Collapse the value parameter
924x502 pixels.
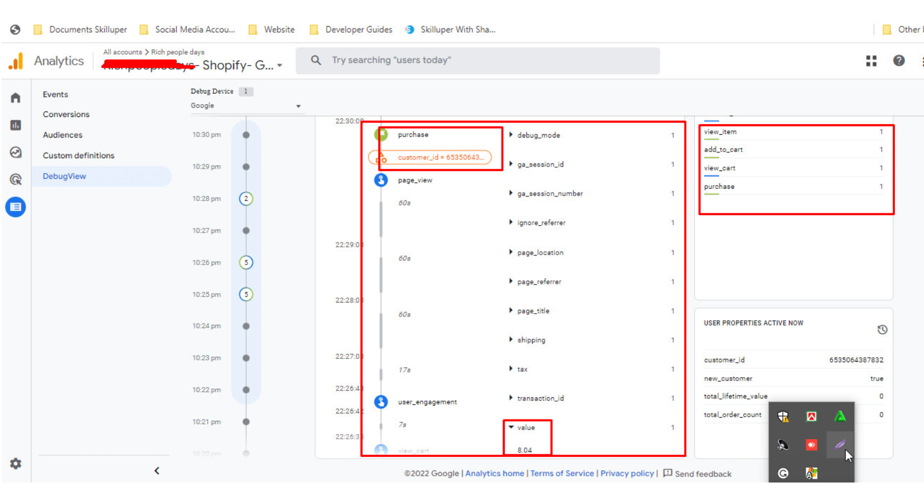(x=511, y=427)
